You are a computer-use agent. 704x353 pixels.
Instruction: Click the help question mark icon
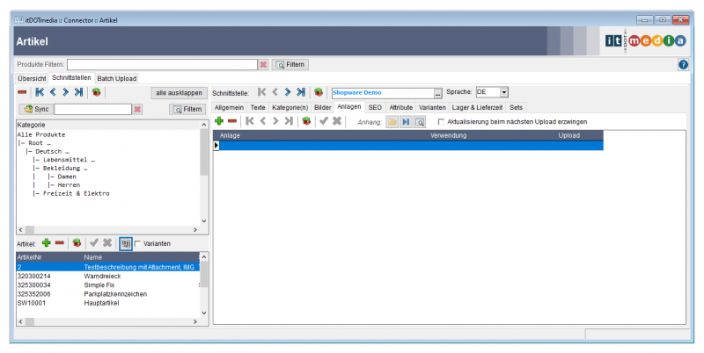pos(683,64)
